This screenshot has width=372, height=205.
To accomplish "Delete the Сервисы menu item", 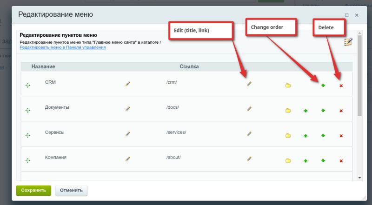I will click(x=341, y=136).
